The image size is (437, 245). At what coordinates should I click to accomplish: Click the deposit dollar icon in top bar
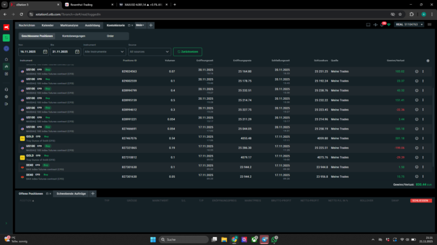click(376, 25)
